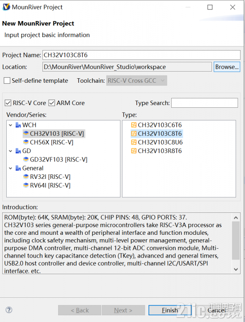Click the RV64I series stack icon
Viewport: 245px width, 322px height.
(26, 185)
